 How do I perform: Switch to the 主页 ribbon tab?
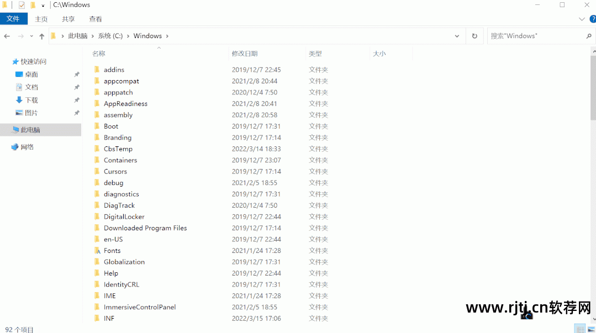click(x=41, y=19)
